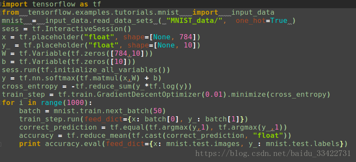Click 'correct_prediction' variable being assigned
This screenshot has width=356, height=162.
tap(58, 127)
